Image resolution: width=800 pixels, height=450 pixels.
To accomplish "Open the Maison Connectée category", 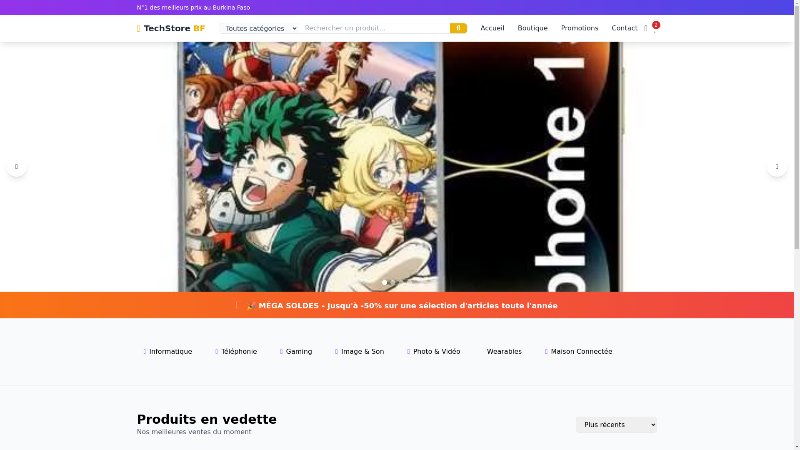I will point(579,352).
